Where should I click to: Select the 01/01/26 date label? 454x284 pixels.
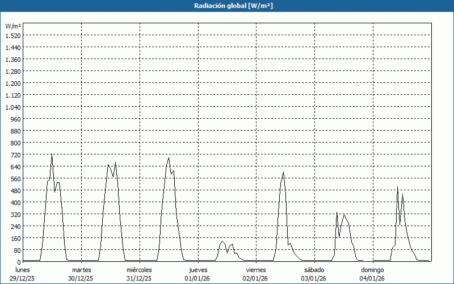(198, 278)
